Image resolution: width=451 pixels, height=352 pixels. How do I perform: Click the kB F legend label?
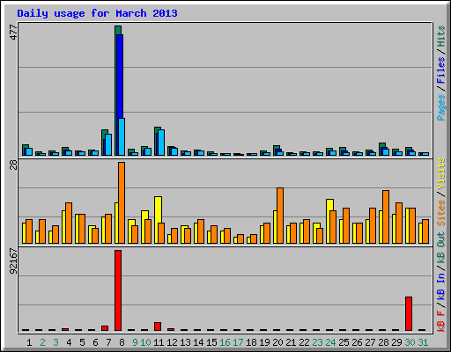point(441,321)
